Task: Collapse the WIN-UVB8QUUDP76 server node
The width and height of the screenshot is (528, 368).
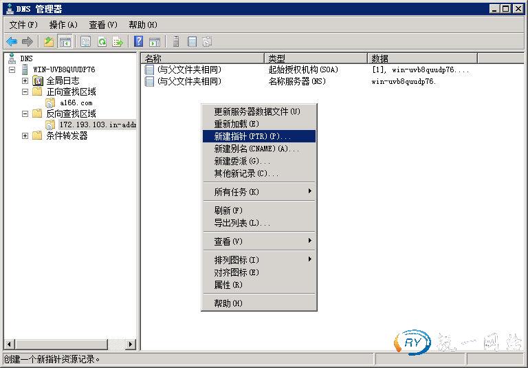Action: coord(12,69)
